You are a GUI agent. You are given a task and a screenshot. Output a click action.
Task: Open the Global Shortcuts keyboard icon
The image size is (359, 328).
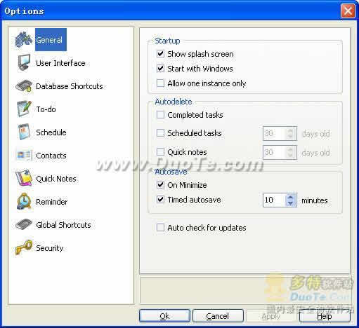coord(24,224)
